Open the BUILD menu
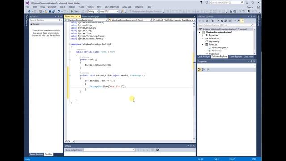Image resolution: width=286 pixels, height=161 pixels. pyautogui.click(x=63, y=7)
